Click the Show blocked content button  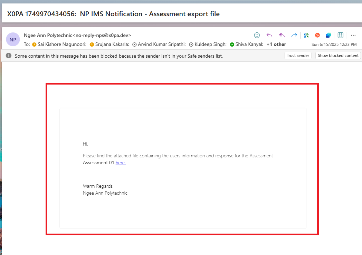pyautogui.click(x=338, y=56)
